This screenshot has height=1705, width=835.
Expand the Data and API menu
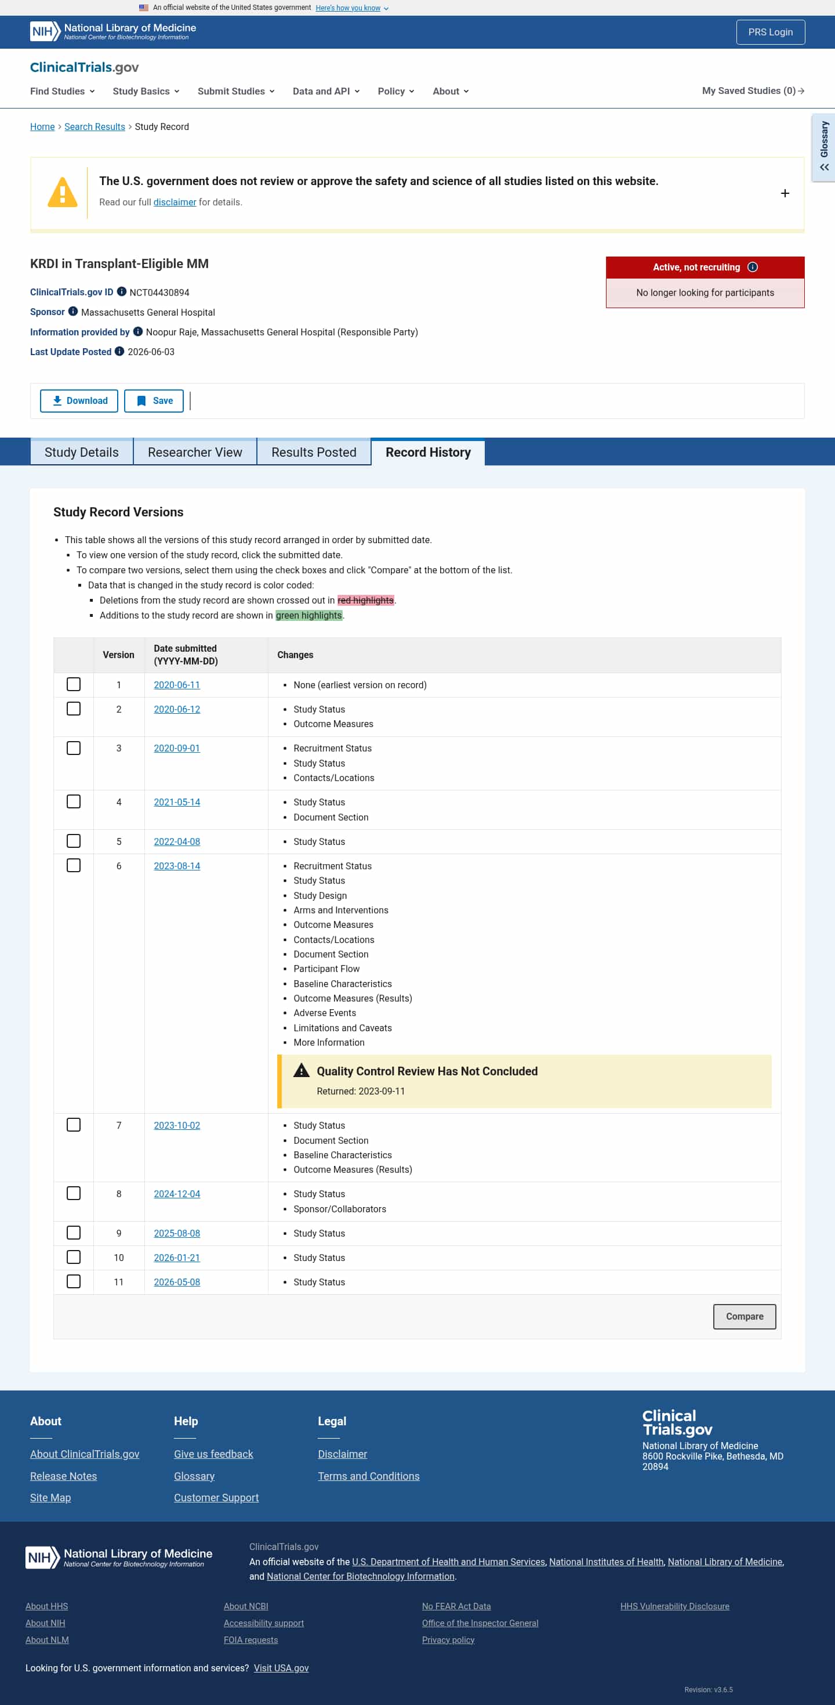coord(326,91)
